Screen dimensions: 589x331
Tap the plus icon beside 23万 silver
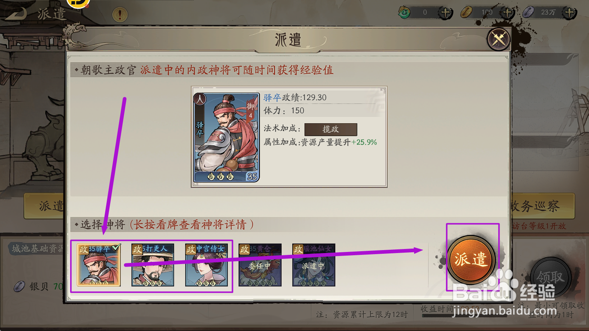point(569,13)
